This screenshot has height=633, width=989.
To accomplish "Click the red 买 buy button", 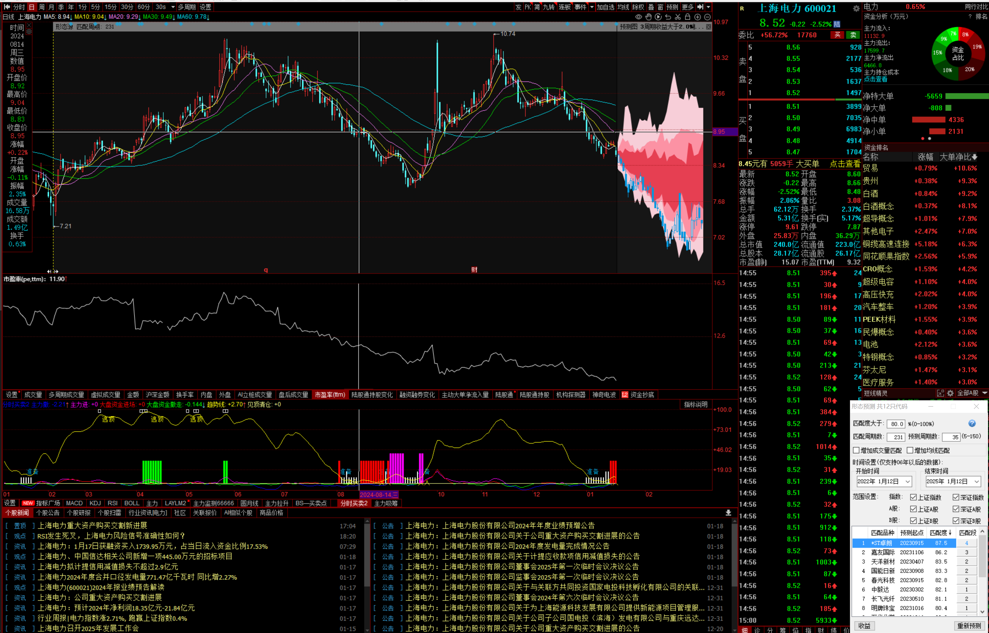I will (x=837, y=35).
